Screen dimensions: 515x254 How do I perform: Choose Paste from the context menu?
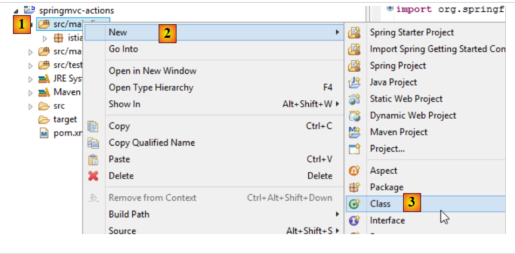[119, 159]
